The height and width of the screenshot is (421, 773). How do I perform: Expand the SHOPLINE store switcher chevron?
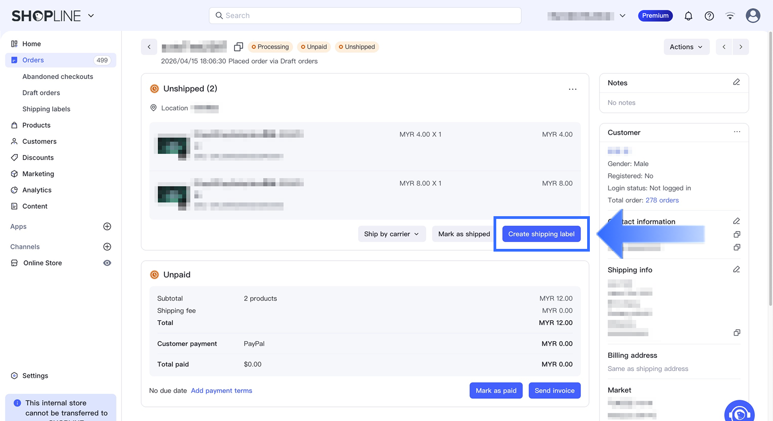(x=91, y=16)
